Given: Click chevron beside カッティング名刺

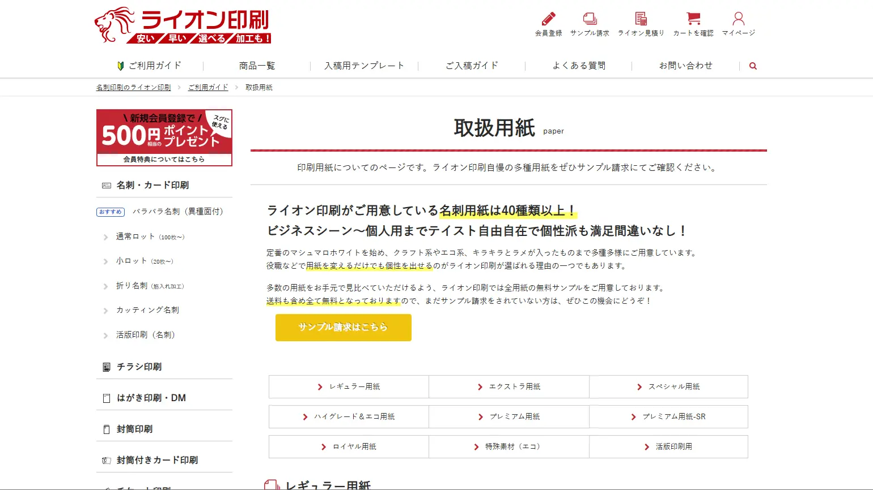Looking at the screenshot, I should tap(105, 311).
